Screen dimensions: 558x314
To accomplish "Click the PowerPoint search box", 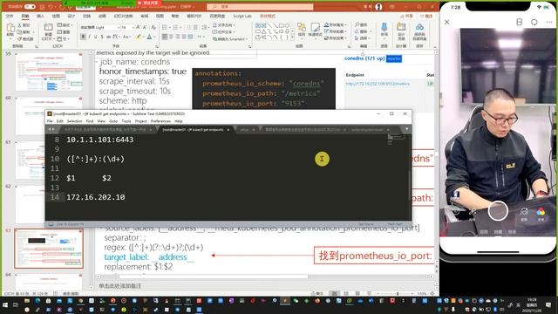I will pos(260,7).
